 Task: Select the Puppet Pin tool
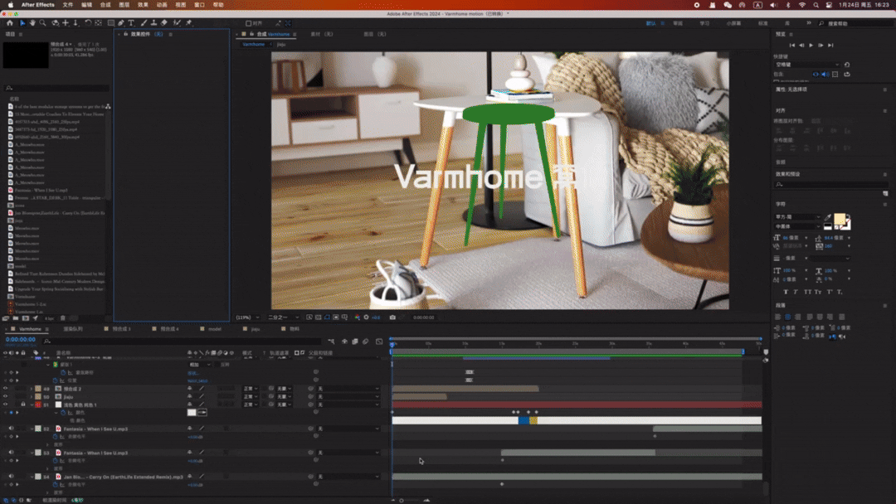pyautogui.click(x=189, y=23)
